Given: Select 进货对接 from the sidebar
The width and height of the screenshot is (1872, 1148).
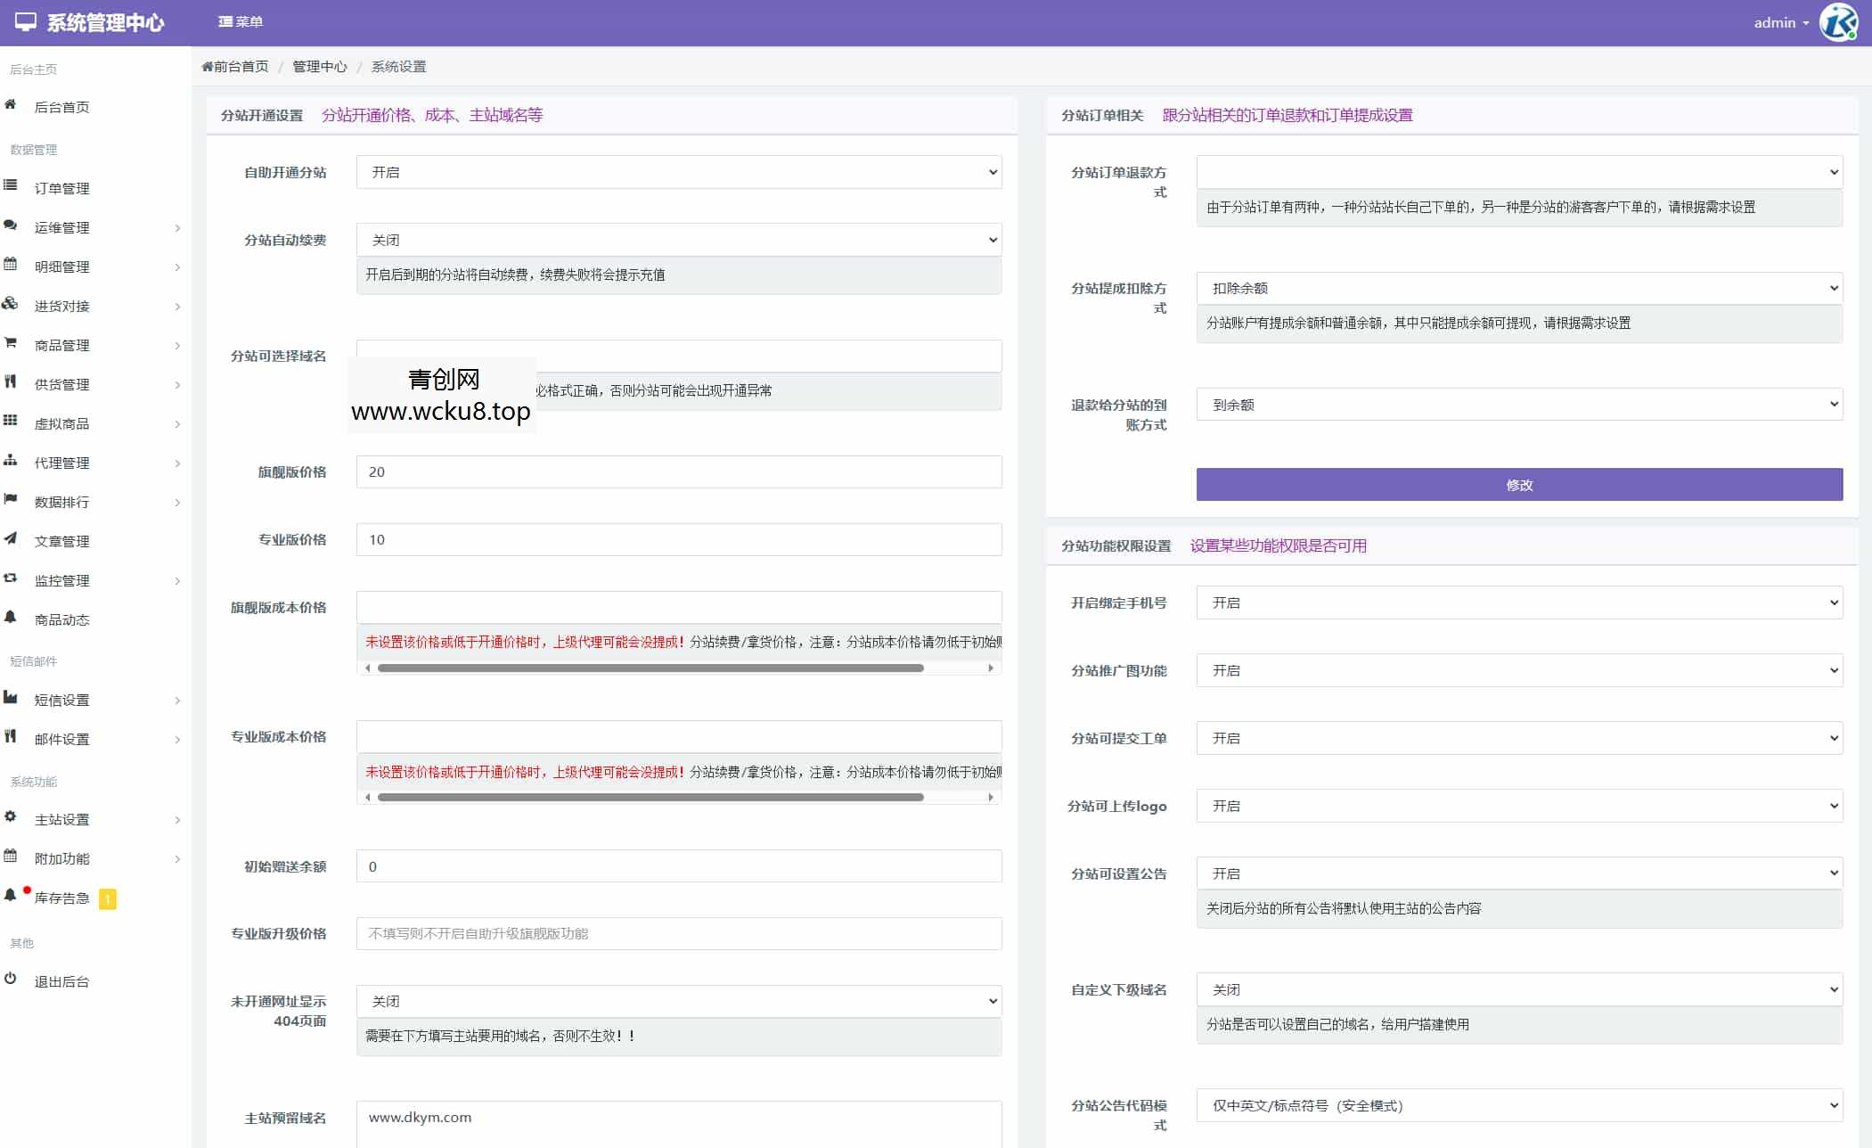Looking at the screenshot, I should (61, 306).
